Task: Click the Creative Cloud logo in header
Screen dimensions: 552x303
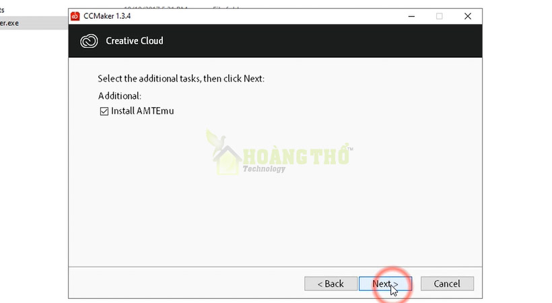Action: click(89, 41)
